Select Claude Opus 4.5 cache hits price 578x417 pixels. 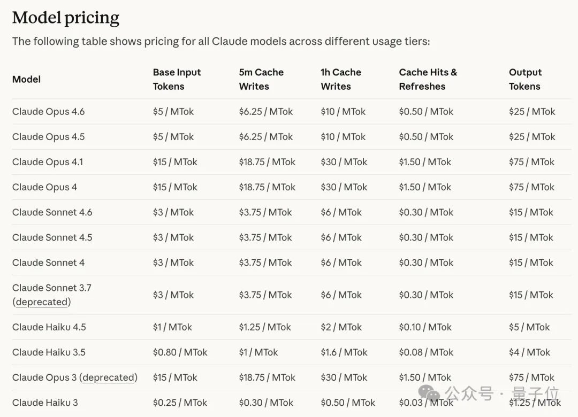426,137
